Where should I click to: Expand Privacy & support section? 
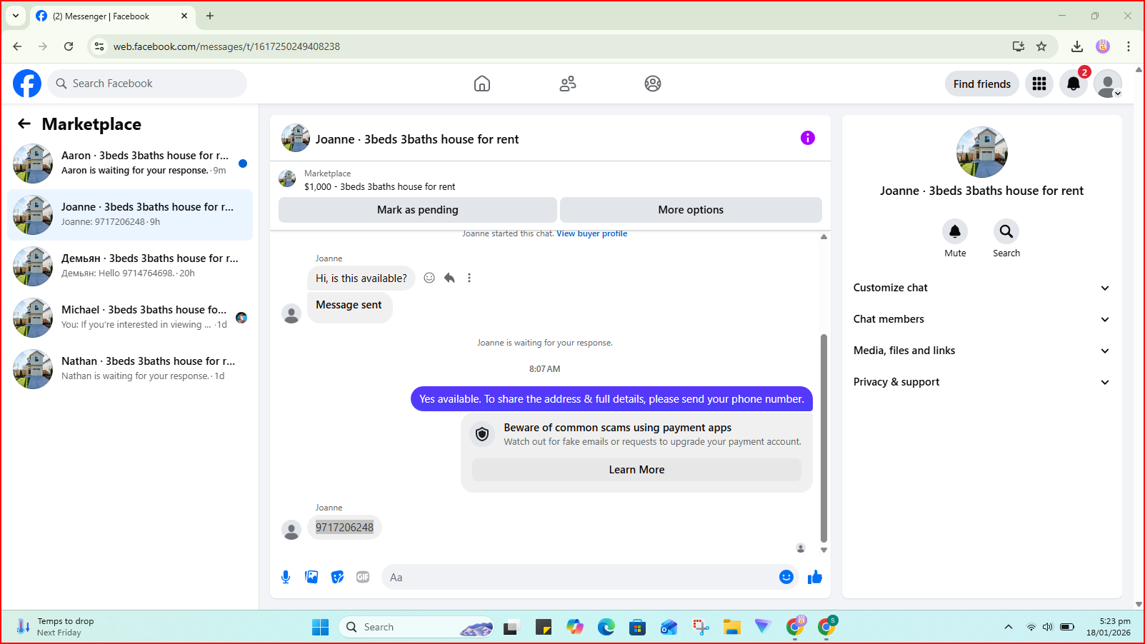click(981, 382)
